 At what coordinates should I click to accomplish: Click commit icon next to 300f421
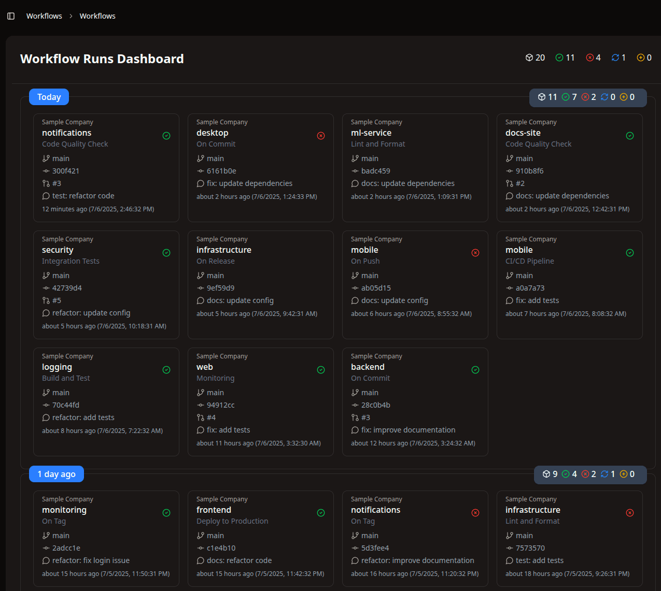coord(46,171)
